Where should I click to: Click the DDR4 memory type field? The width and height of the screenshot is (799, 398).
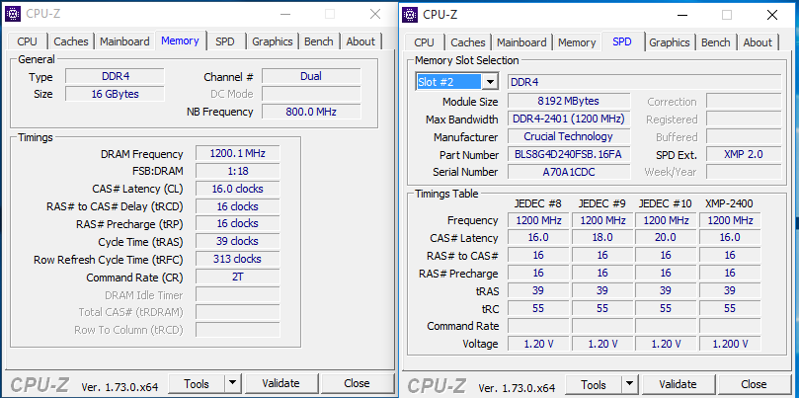(116, 76)
